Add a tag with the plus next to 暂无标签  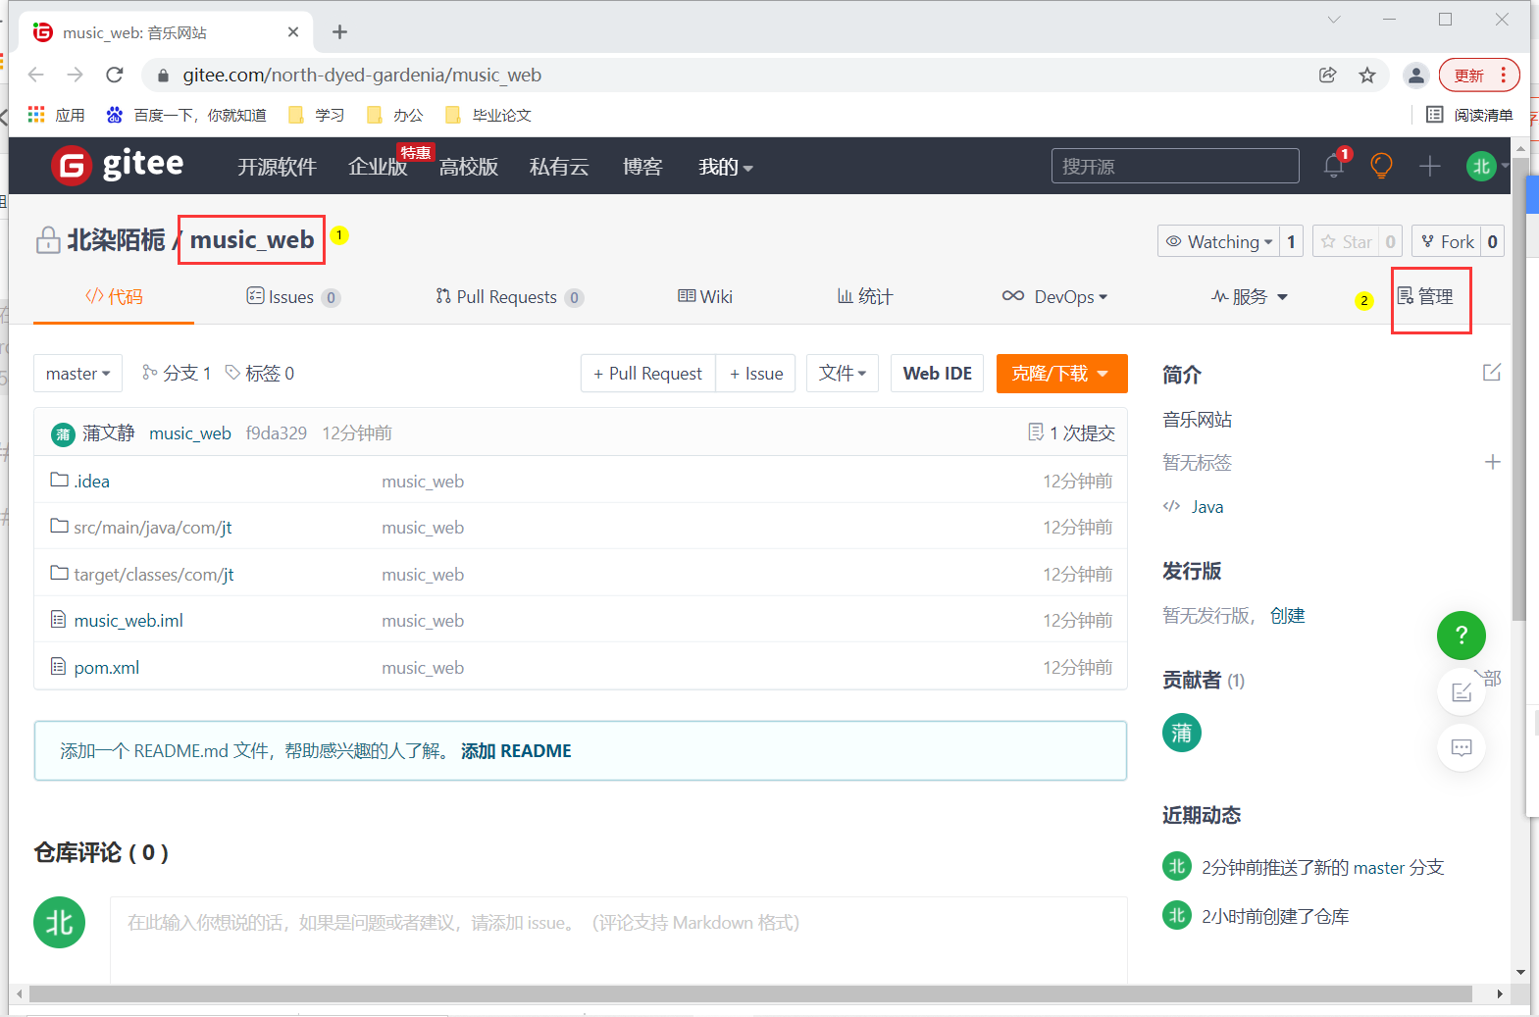point(1492,462)
